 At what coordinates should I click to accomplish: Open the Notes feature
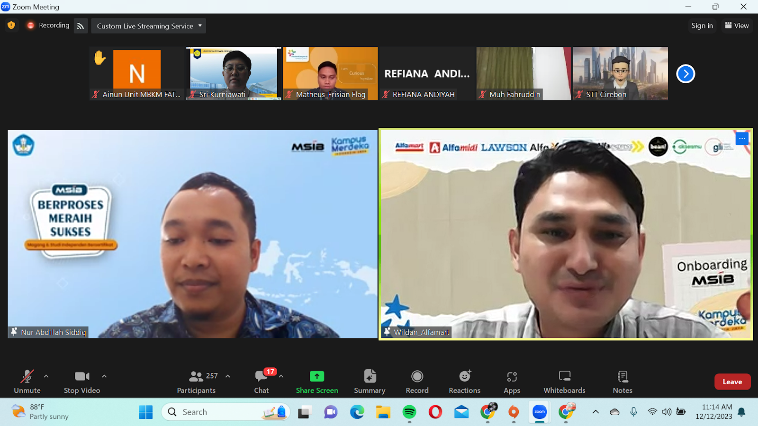623,382
